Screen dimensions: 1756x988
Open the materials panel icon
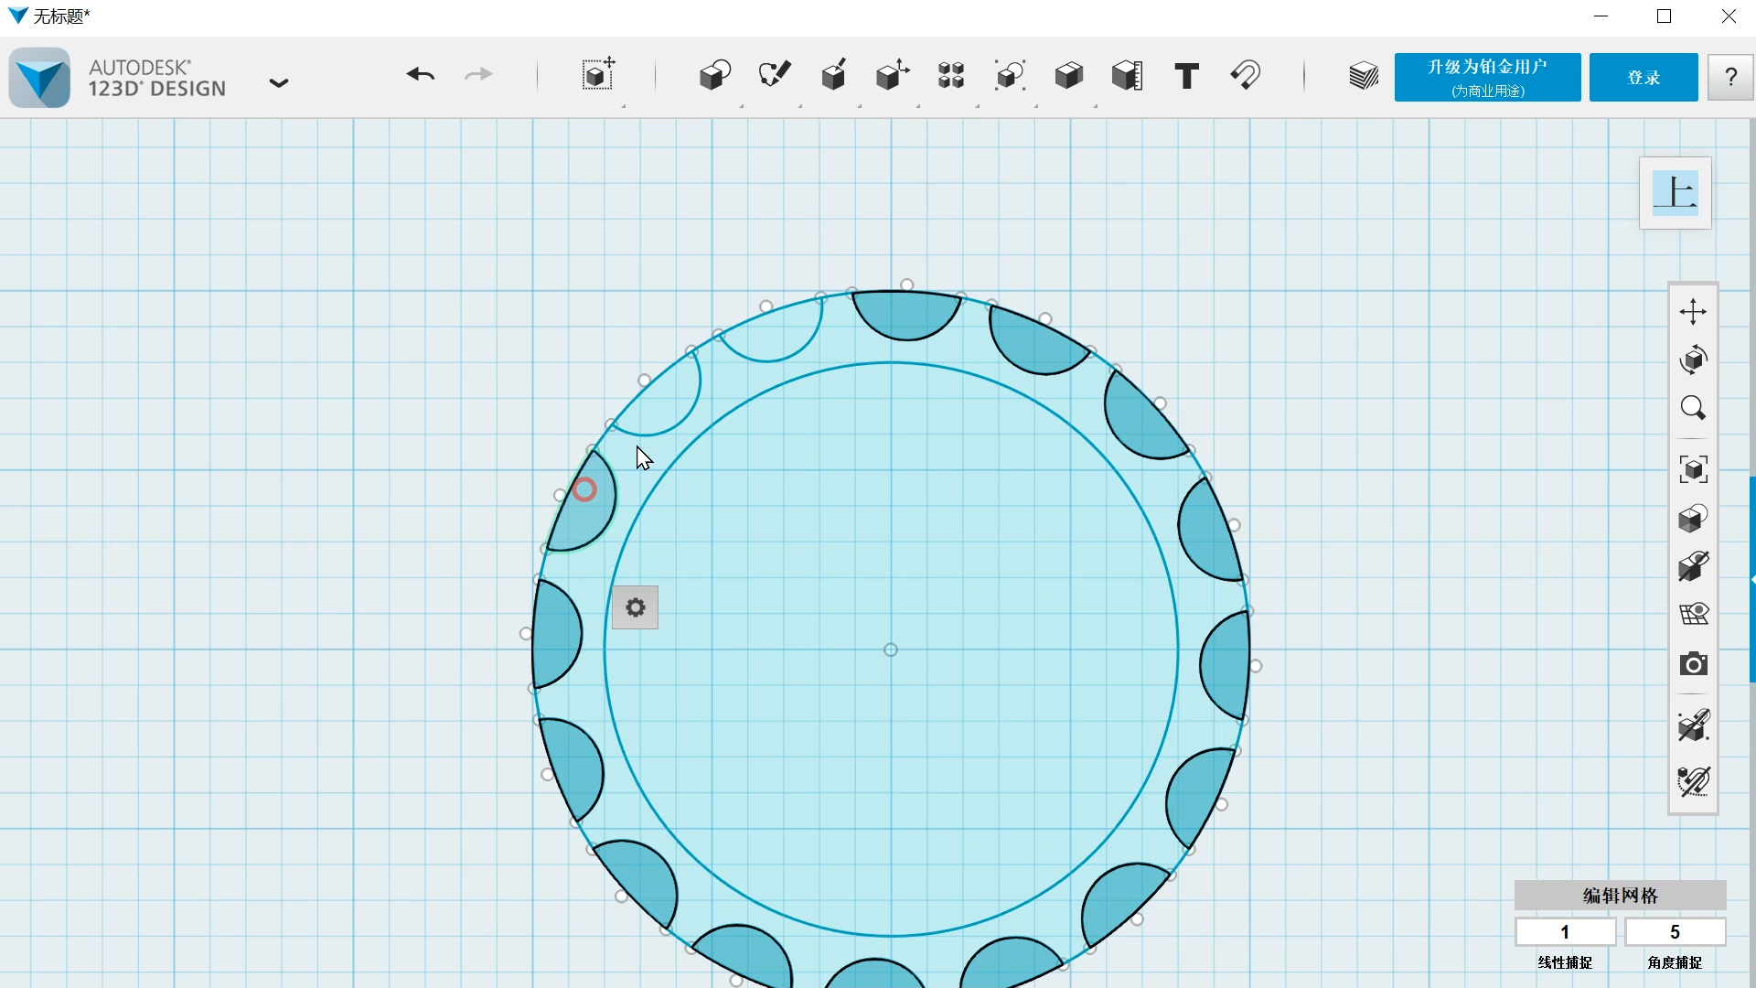pyautogui.click(x=1363, y=76)
